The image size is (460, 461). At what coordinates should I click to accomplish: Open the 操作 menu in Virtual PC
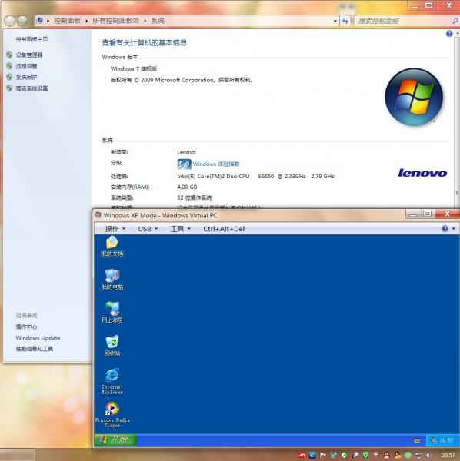click(x=115, y=229)
